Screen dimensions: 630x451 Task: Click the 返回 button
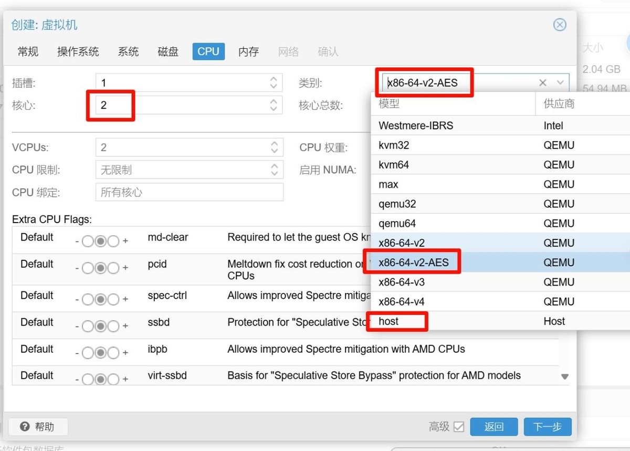(493, 426)
